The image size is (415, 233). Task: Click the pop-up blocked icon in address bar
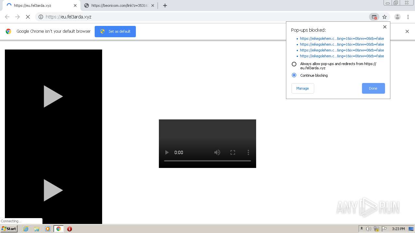pos(374,17)
